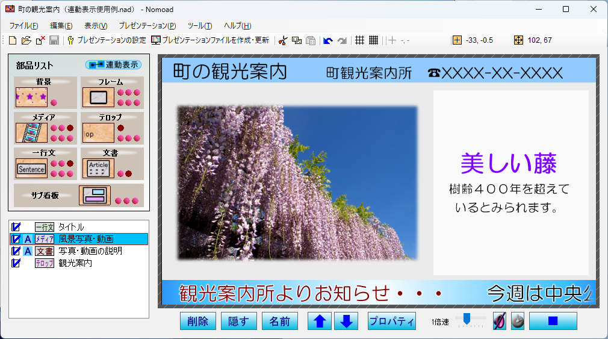Toggle the fine grid icon
This screenshot has height=339, width=608.
[x=373, y=40]
